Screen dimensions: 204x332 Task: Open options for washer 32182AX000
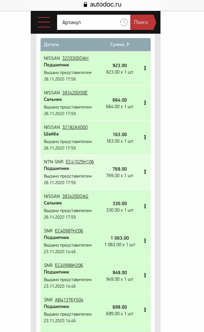(145, 137)
